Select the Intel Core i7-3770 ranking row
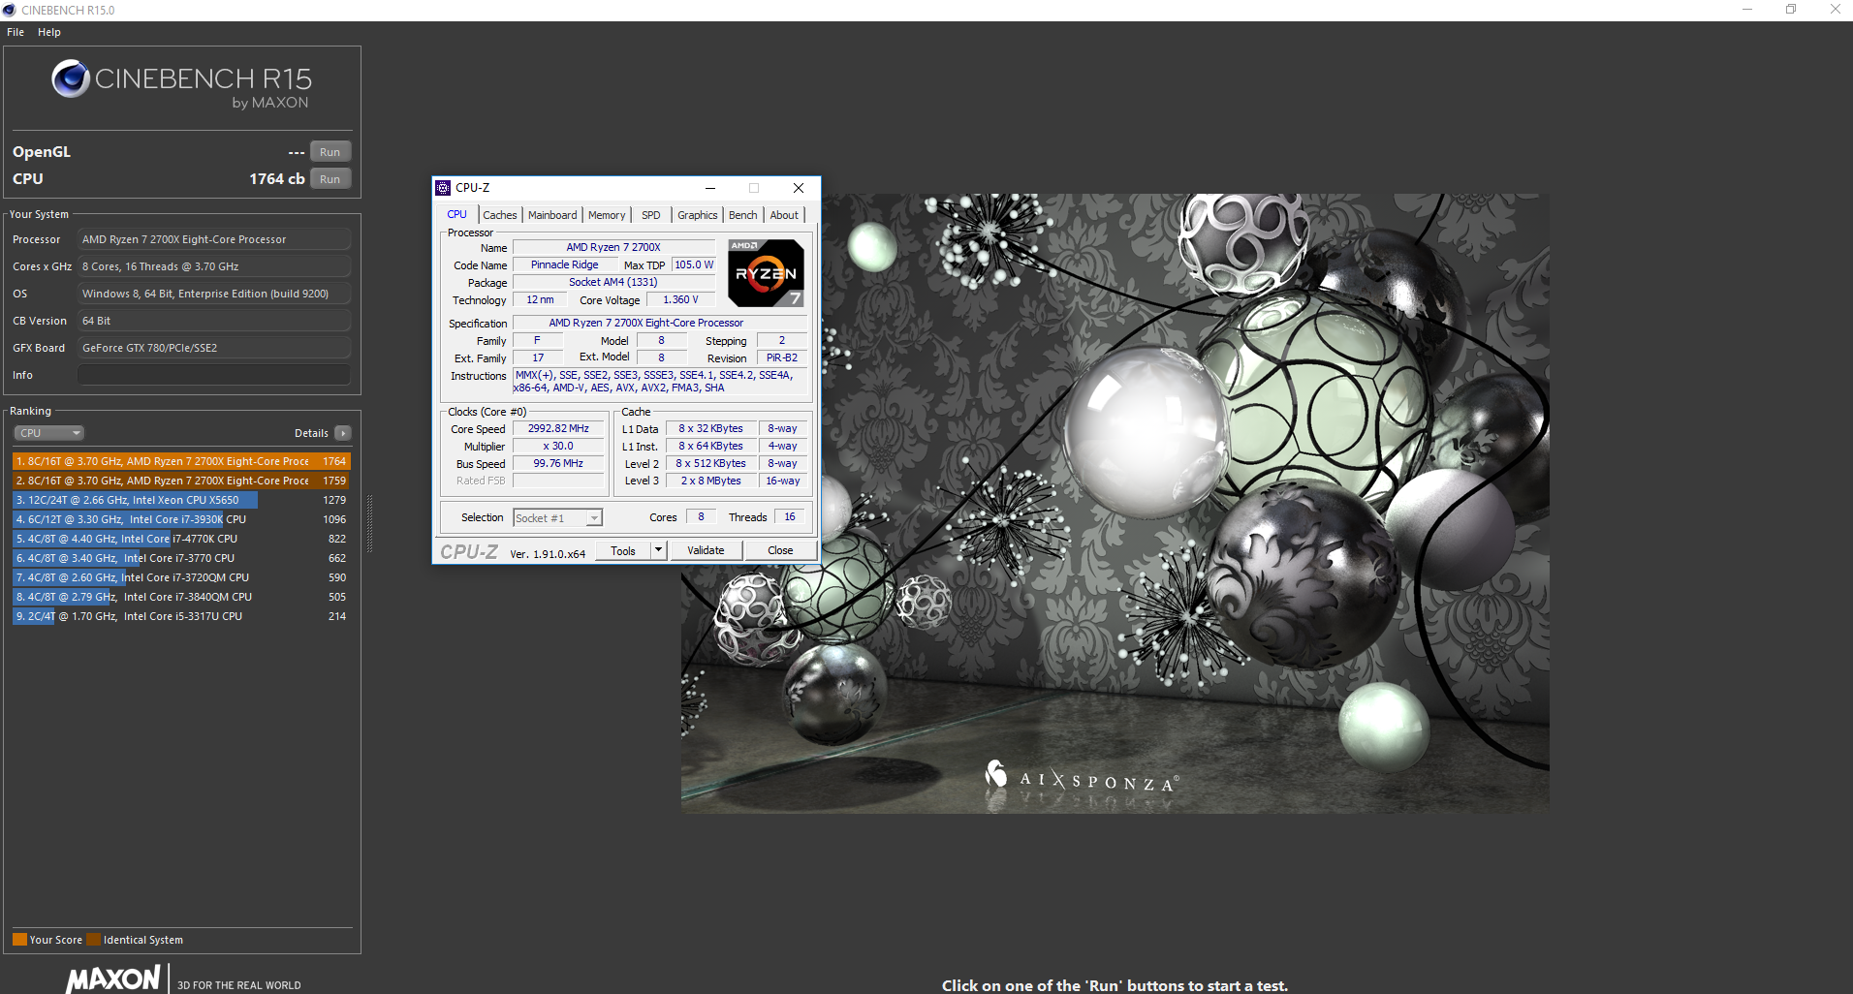 (x=181, y=558)
